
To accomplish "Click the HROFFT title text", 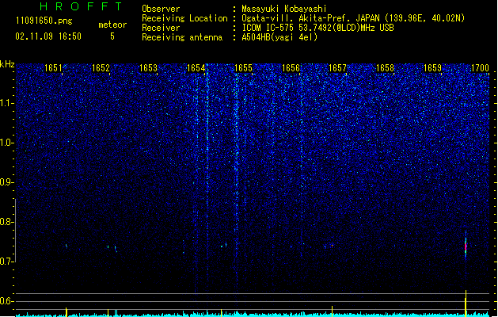I will pyautogui.click(x=81, y=6).
